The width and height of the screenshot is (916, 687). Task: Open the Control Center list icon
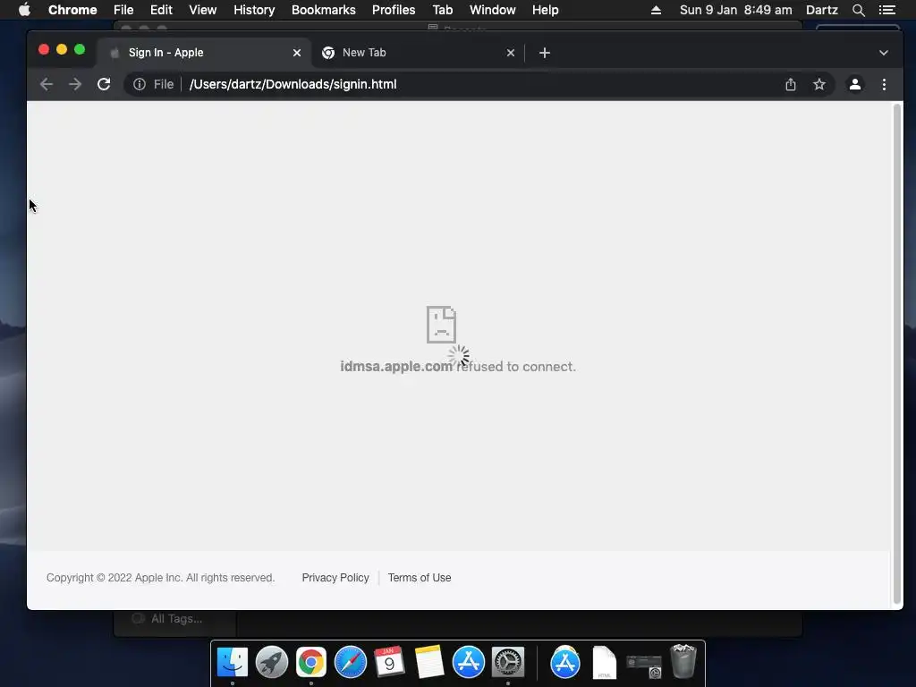click(886, 10)
